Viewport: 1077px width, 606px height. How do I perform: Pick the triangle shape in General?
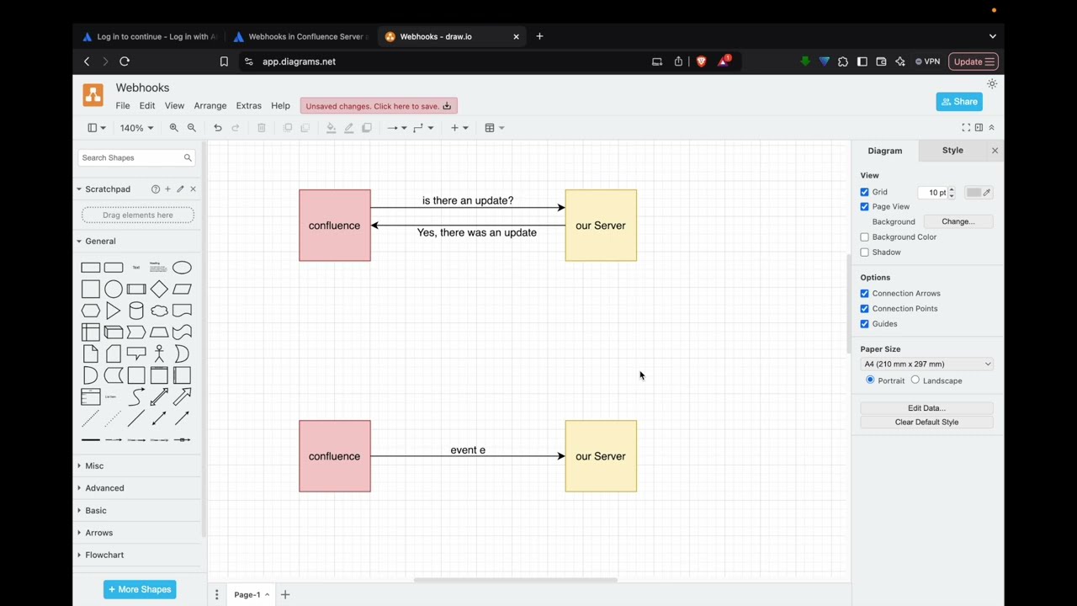coord(114,311)
